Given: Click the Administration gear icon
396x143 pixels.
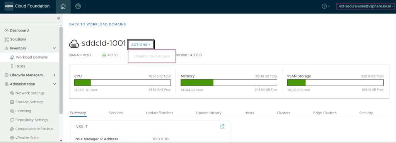Looking at the screenshot, I should pos(7,84).
